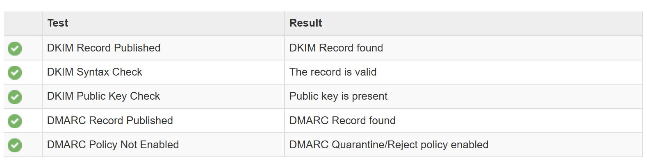Select 'The record is valid' result text

pos(333,72)
